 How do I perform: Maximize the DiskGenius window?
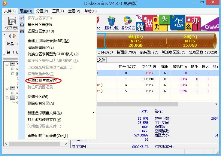pos(202,2)
